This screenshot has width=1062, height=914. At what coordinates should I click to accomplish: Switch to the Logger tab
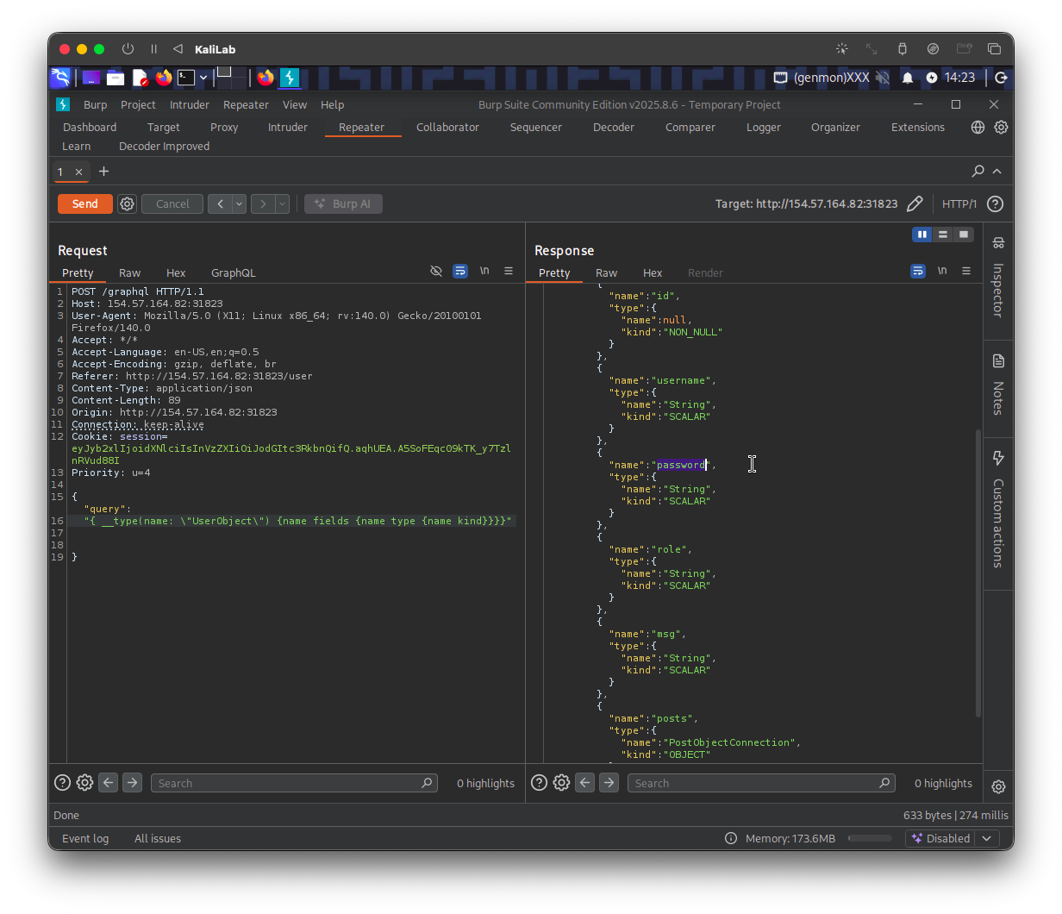click(763, 128)
